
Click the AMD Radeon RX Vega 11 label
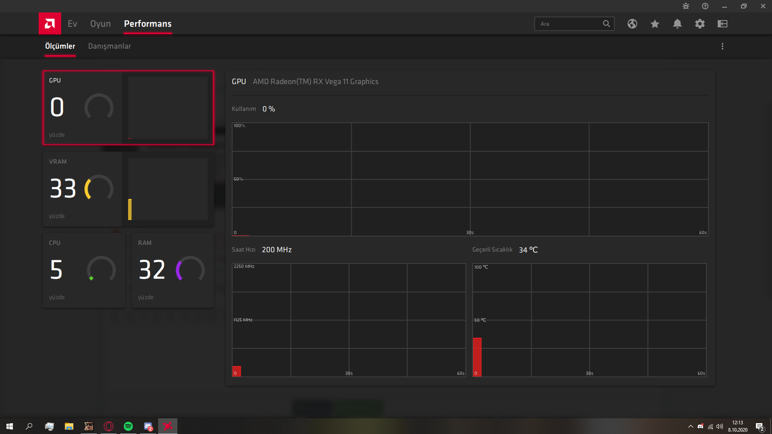(x=315, y=82)
